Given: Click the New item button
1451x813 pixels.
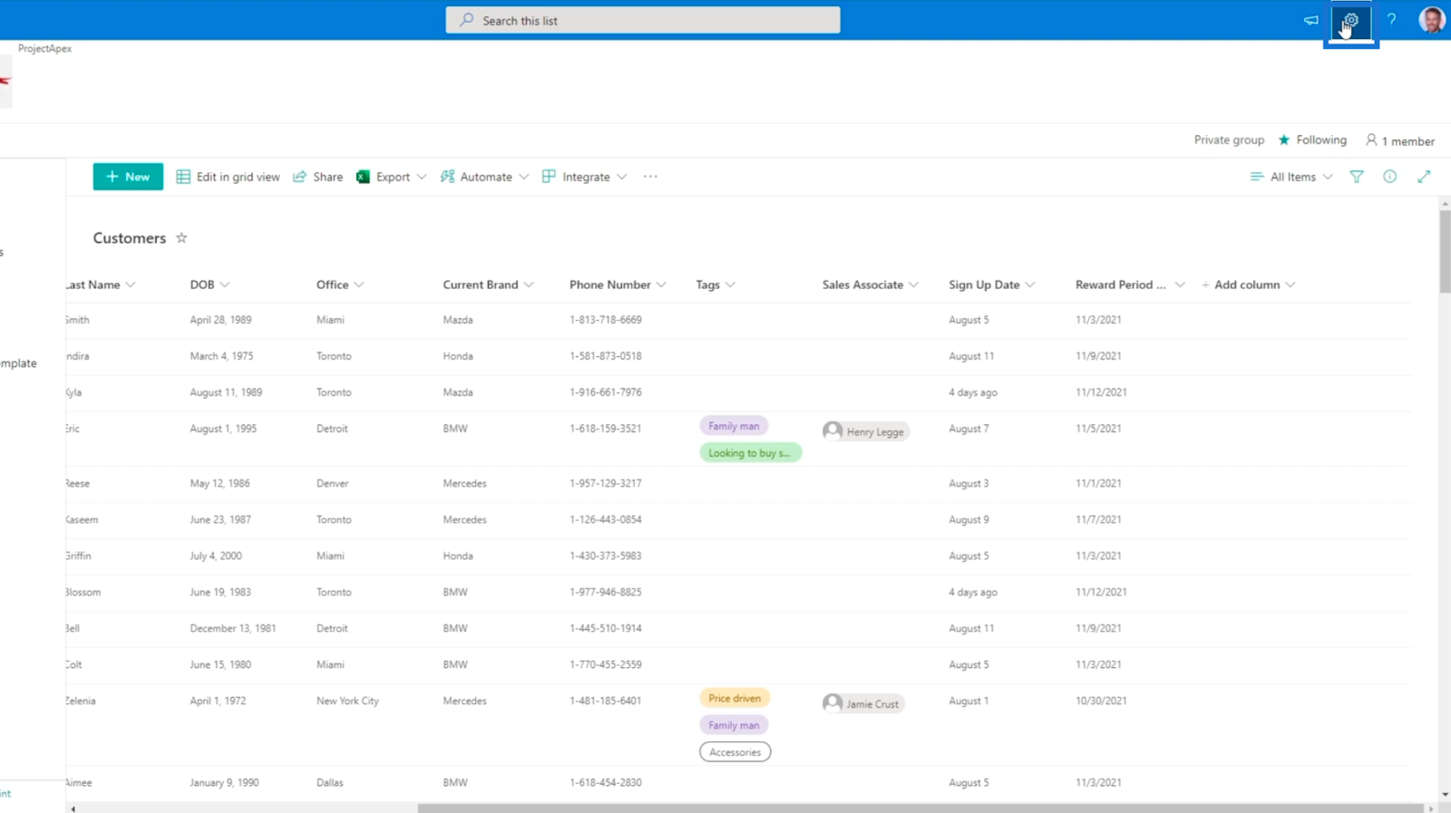Looking at the screenshot, I should 128,177.
